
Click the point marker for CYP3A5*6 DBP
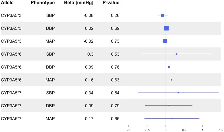pos(169,67)
